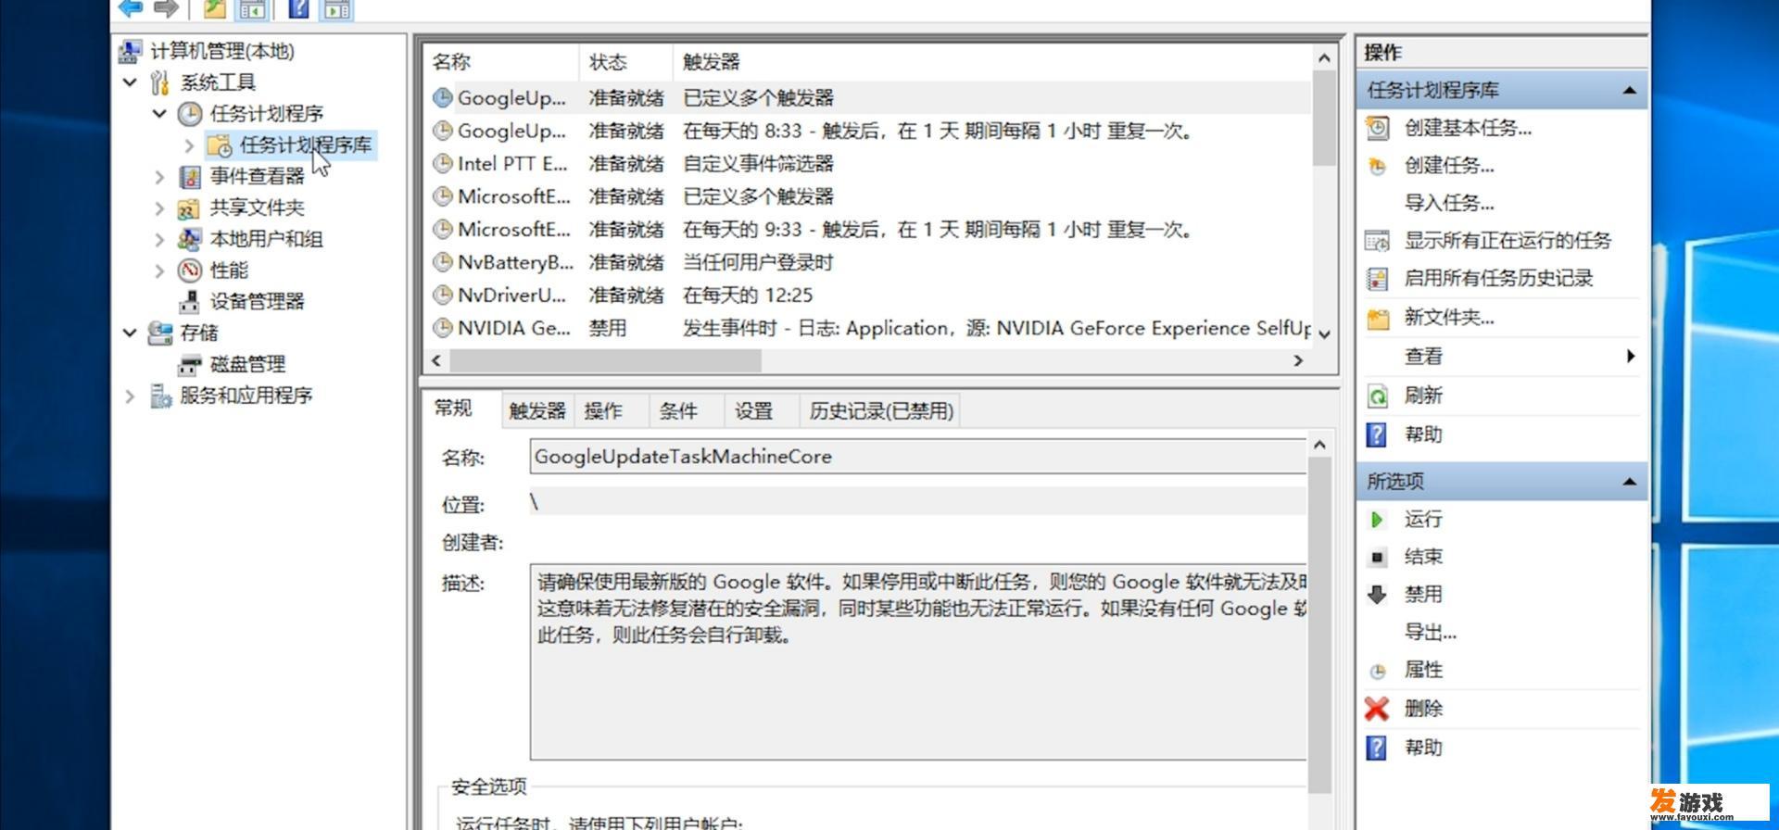Toggle the show/hide console tree toolbar icon
The image size is (1779, 830).
[252, 8]
